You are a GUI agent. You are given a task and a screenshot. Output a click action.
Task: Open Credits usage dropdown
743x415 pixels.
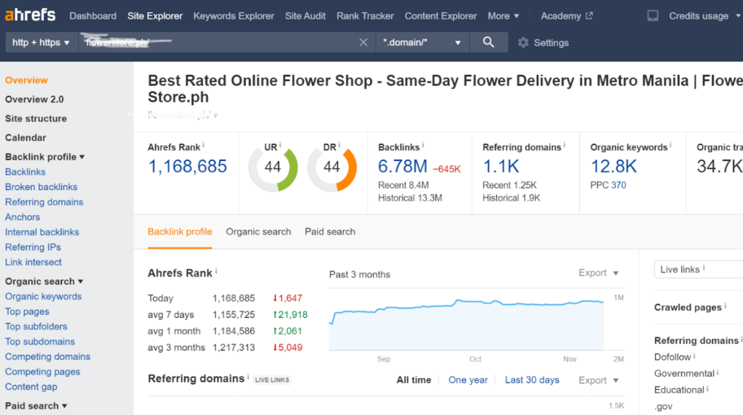tap(704, 16)
